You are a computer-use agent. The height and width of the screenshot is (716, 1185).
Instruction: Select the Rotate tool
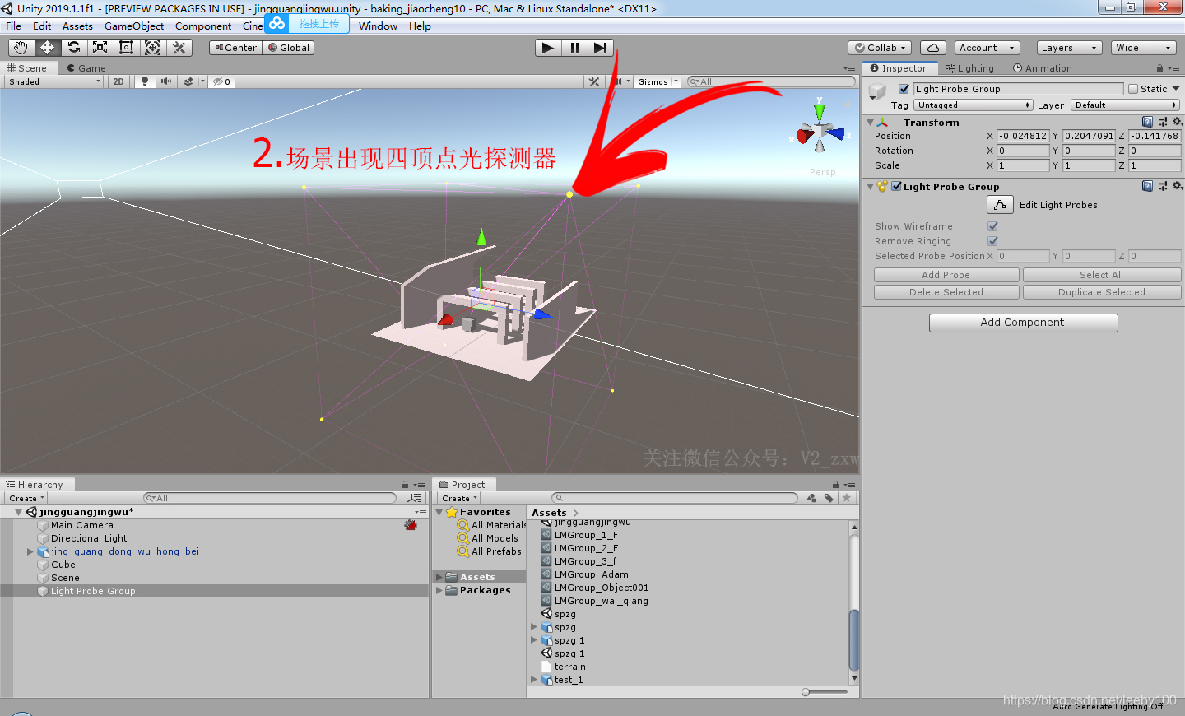pos(73,48)
